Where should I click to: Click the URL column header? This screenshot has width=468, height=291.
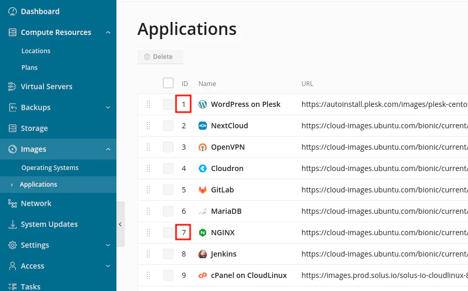point(308,84)
